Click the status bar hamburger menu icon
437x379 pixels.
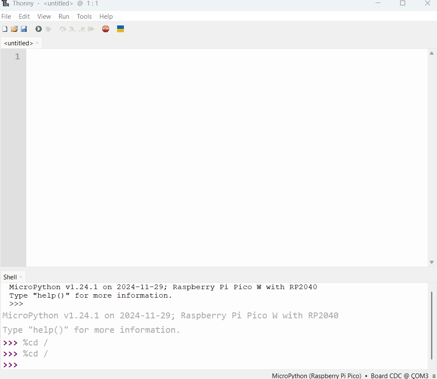click(x=434, y=376)
